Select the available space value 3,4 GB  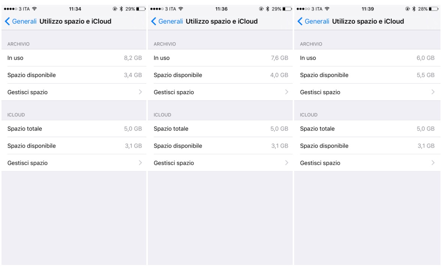click(133, 75)
